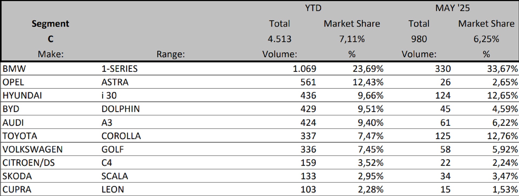Click the 1.069 YTD volume cell
The image size is (519, 196).
point(304,69)
